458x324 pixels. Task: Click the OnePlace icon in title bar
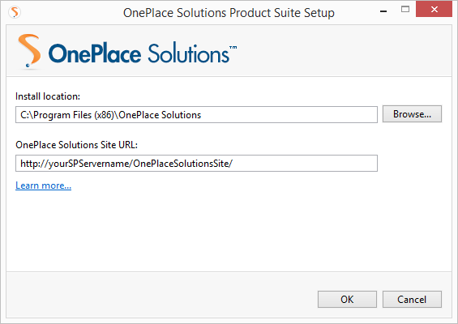pyautogui.click(x=15, y=12)
